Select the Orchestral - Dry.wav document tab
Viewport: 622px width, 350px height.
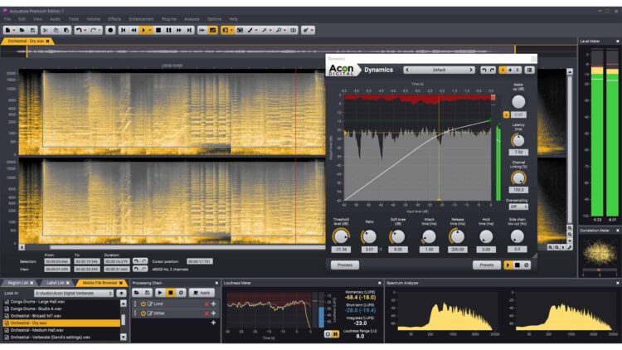pyautogui.click(x=26, y=41)
